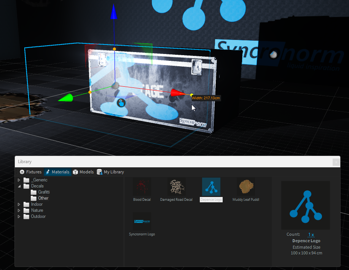Select the Depence Logo thumbnail
Image resolution: width=349 pixels, height=270 pixels.
(211, 187)
